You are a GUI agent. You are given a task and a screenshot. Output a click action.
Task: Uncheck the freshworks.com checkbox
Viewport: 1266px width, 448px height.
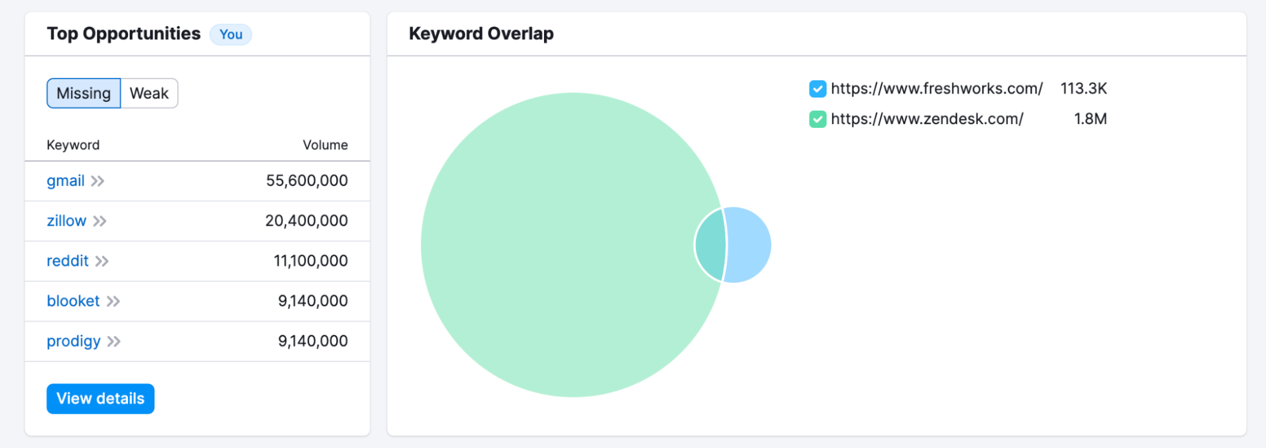[818, 89]
